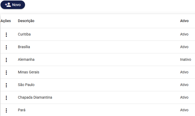This screenshot has width=195, height=116.
Task: Select the Minas Gerais description cell
Action: 28,72
